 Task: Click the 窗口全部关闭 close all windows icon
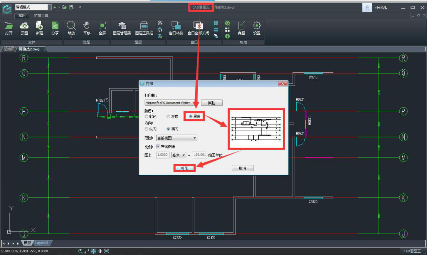click(x=198, y=26)
